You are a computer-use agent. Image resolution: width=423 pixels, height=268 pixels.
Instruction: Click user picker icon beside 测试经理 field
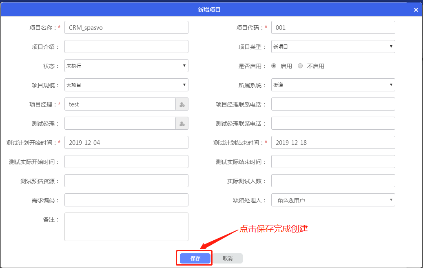[182, 124]
